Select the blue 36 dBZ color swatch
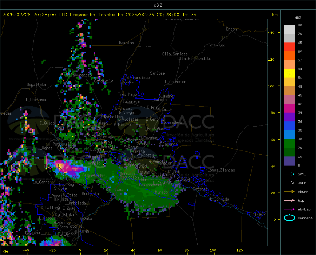This screenshot has height=255, width=316. point(289,126)
